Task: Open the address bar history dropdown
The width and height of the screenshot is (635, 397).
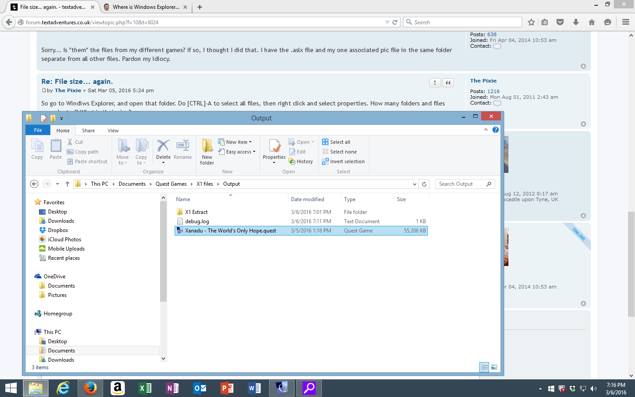Action: 414,184
